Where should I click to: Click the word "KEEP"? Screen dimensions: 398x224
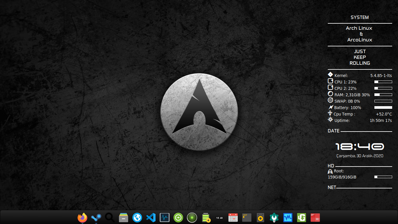point(360,57)
